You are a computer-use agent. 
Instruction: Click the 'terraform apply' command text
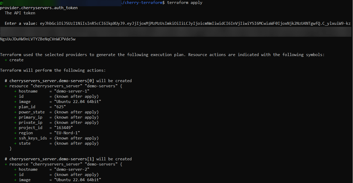pyautogui.click(x=185, y=3)
